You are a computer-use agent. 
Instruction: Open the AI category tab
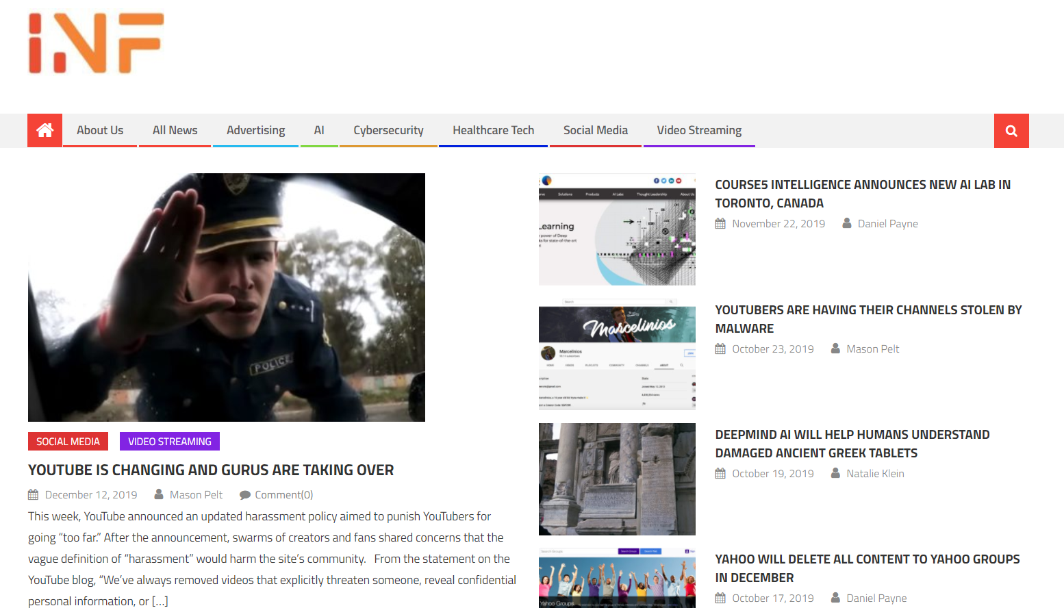[319, 130]
